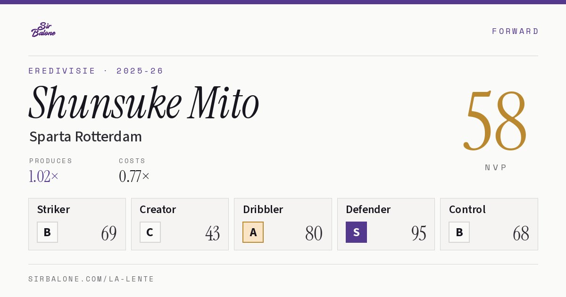Viewport: 566px width, 297px height.
Task: Click the player name Shunsuke Mito
Action: click(x=144, y=102)
